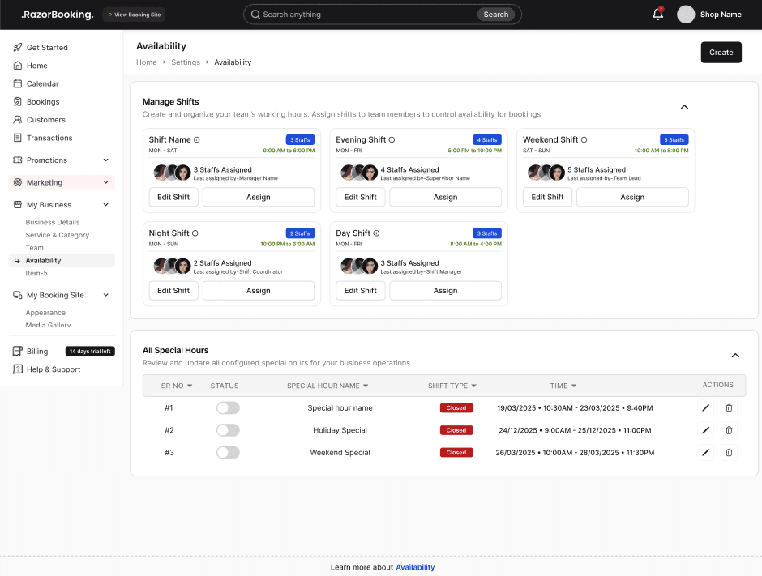Click the info icon beside Evening Shift
This screenshot has height=576, width=762.
click(392, 140)
